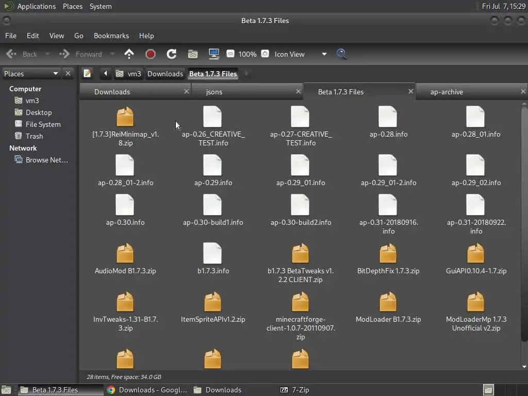Select the ModLoader B1.7.3.zip archive

click(388, 307)
